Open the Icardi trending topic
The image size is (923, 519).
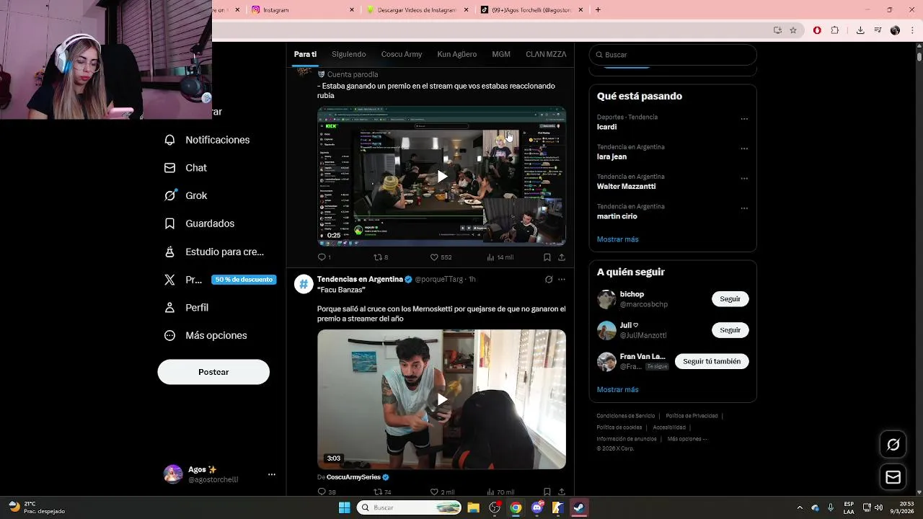tap(607, 127)
